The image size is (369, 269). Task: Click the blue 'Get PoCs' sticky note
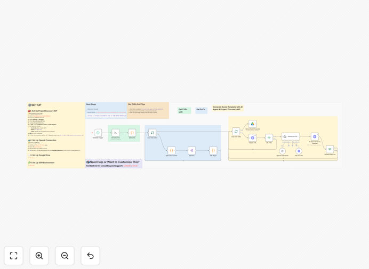tap(202, 110)
